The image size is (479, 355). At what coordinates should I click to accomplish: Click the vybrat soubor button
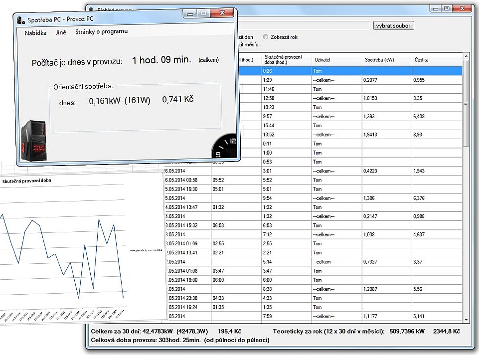click(x=393, y=25)
